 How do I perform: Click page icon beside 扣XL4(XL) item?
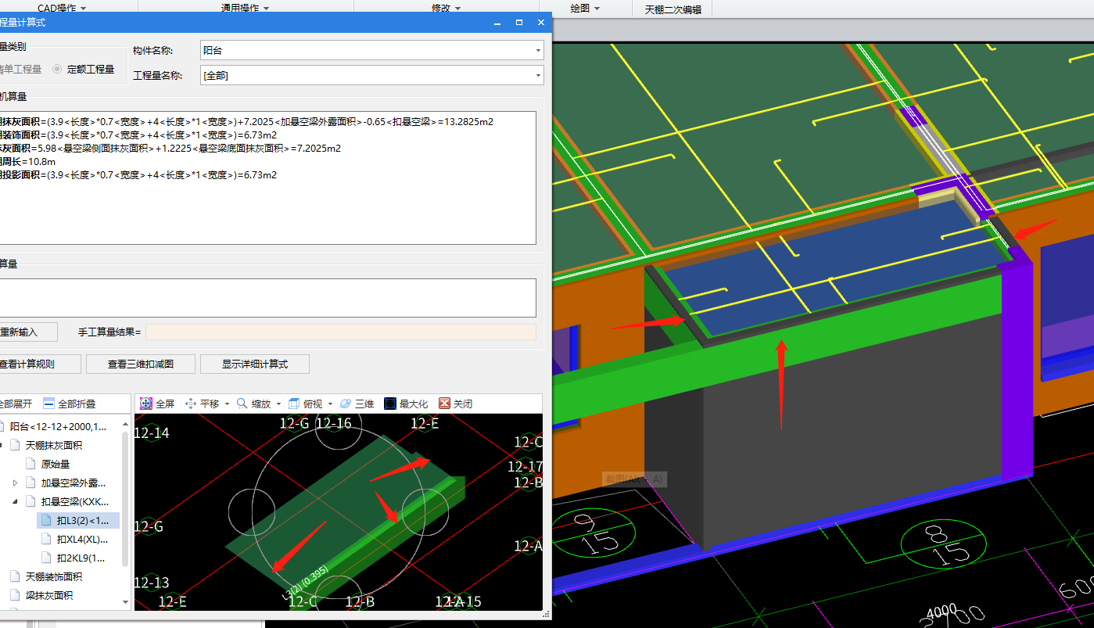pyautogui.click(x=46, y=539)
